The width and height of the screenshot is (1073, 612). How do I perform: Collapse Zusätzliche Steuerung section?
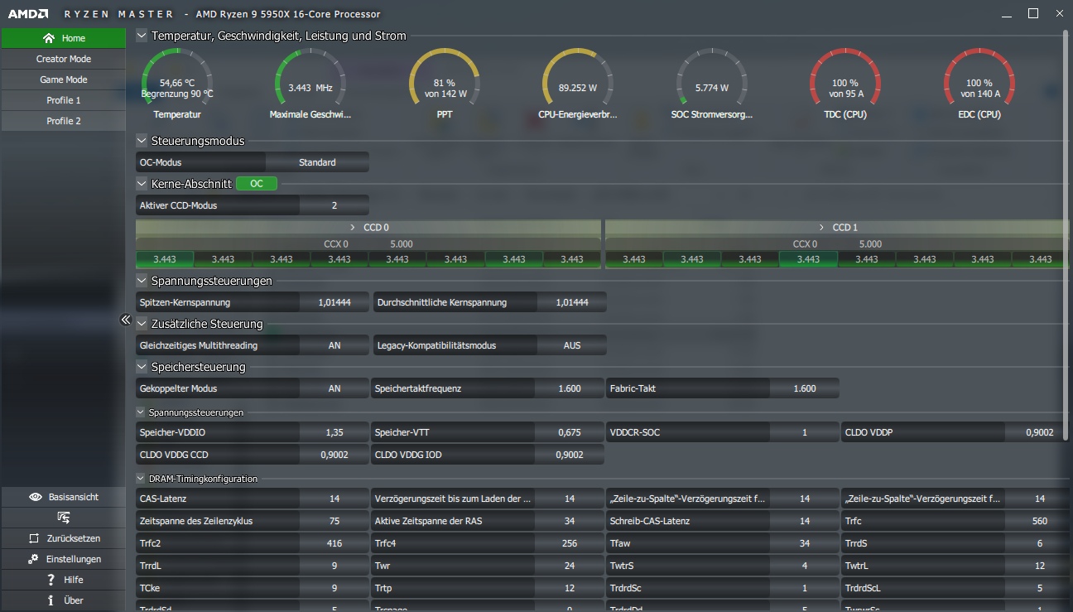coord(142,324)
